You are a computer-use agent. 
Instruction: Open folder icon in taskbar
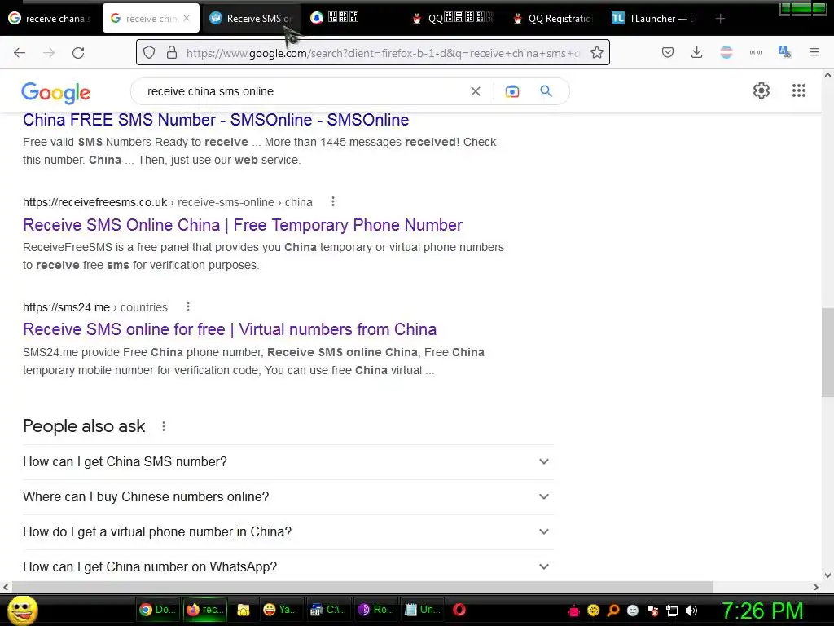(x=244, y=610)
